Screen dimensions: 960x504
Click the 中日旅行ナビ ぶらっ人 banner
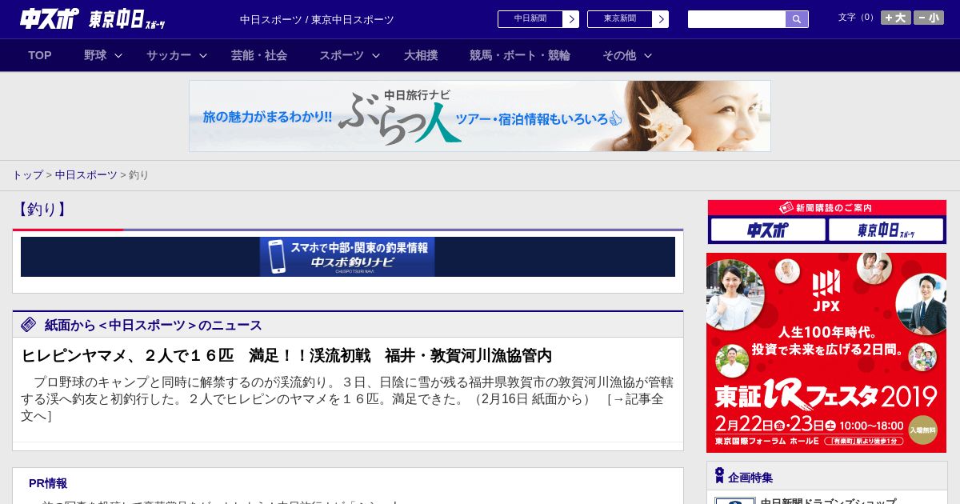point(480,116)
